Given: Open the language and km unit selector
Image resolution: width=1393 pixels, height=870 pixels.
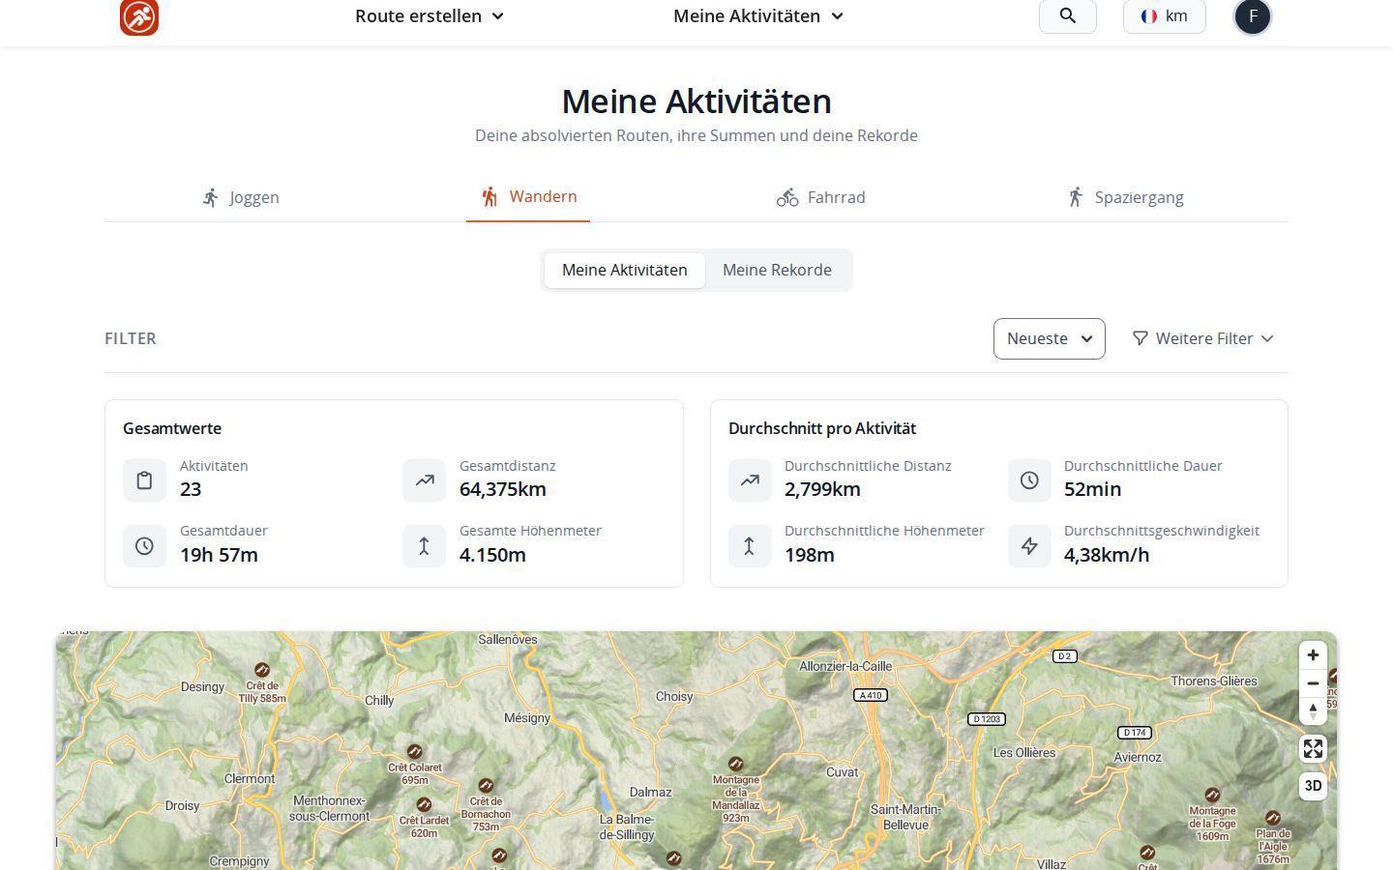Looking at the screenshot, I should pos(1165,15).
